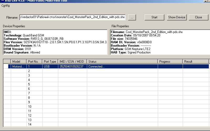Click the Result column header

click(x=196, y=62)
